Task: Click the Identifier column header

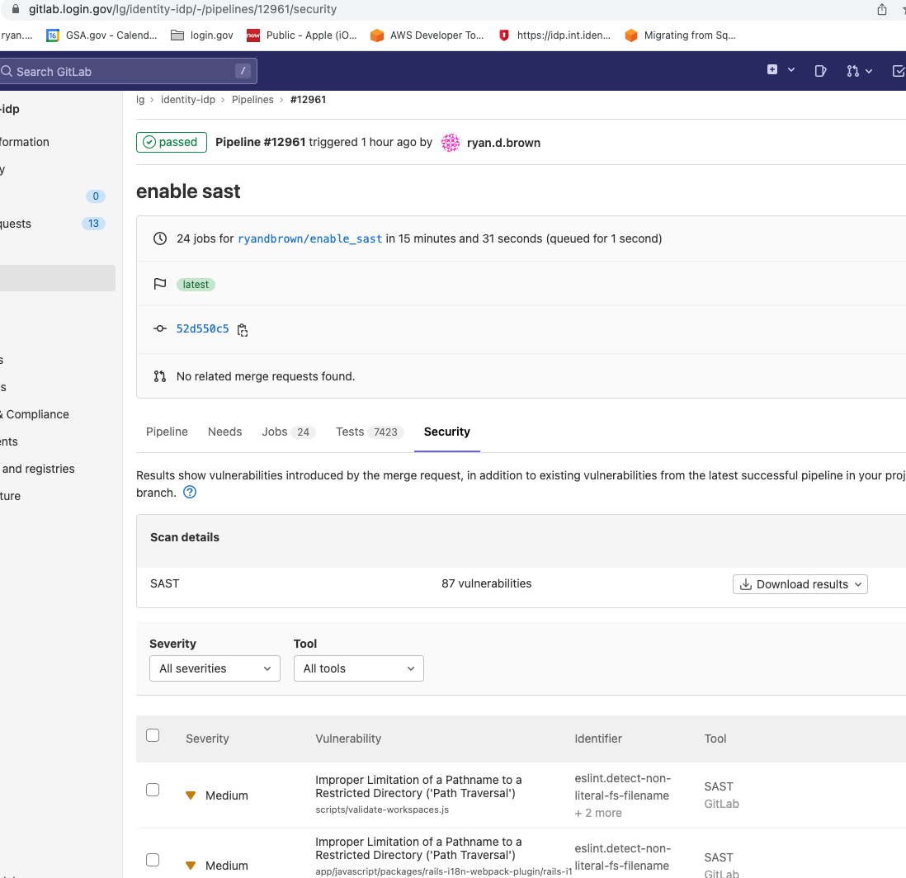Action: [598, 739]
